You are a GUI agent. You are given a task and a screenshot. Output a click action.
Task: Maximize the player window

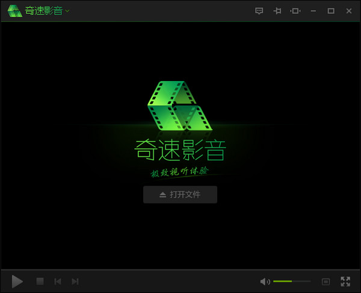tap(331, 11)
